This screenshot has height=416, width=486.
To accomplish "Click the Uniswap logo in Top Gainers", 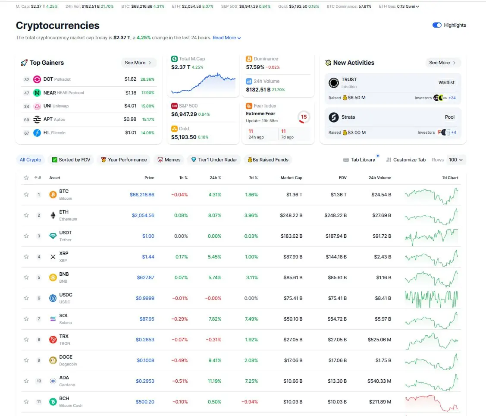I will point(37,106).
